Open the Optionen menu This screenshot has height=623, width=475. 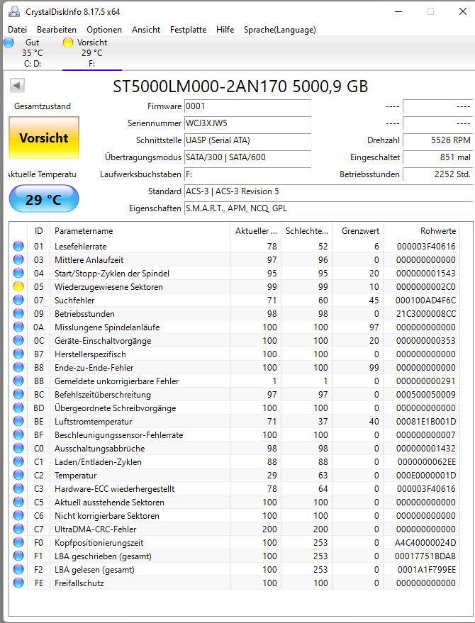[x=104, y=30]
